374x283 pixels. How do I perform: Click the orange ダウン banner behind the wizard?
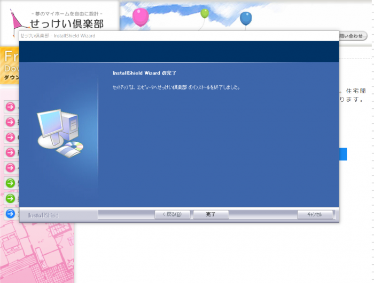[x=10, y=66]
